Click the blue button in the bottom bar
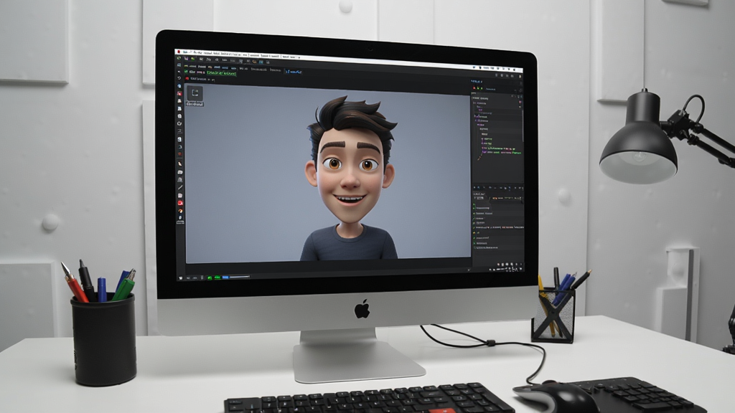The height and width of the screenshot is (413, 735). 225,277
